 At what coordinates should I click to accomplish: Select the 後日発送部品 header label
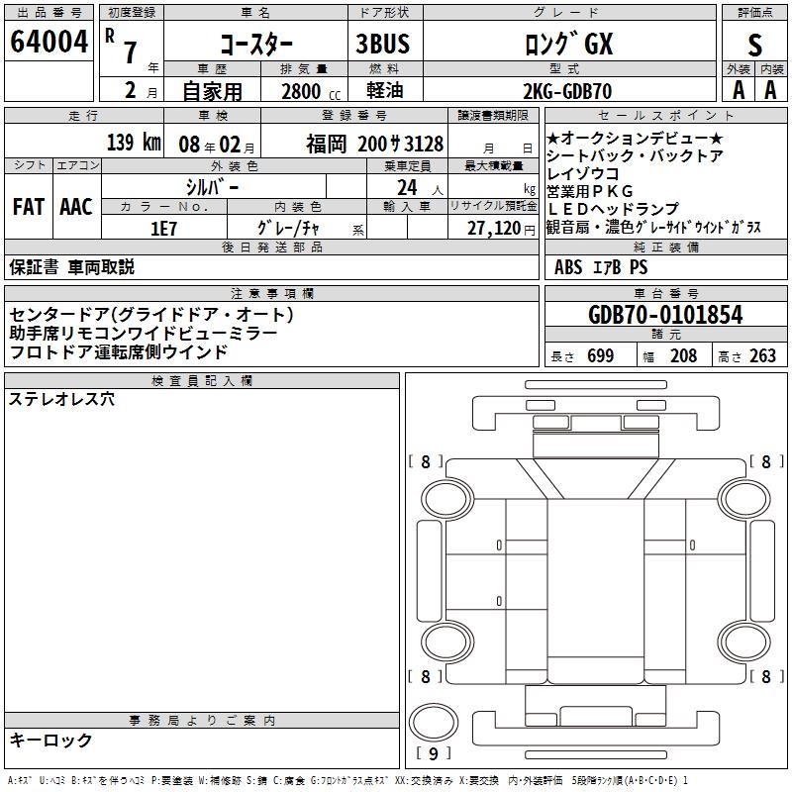tap(272, 247)
